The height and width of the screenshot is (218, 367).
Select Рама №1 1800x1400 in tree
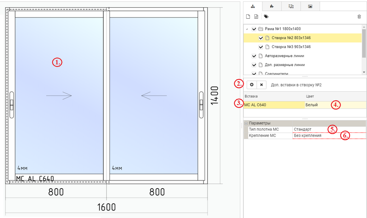coord(283,29)
